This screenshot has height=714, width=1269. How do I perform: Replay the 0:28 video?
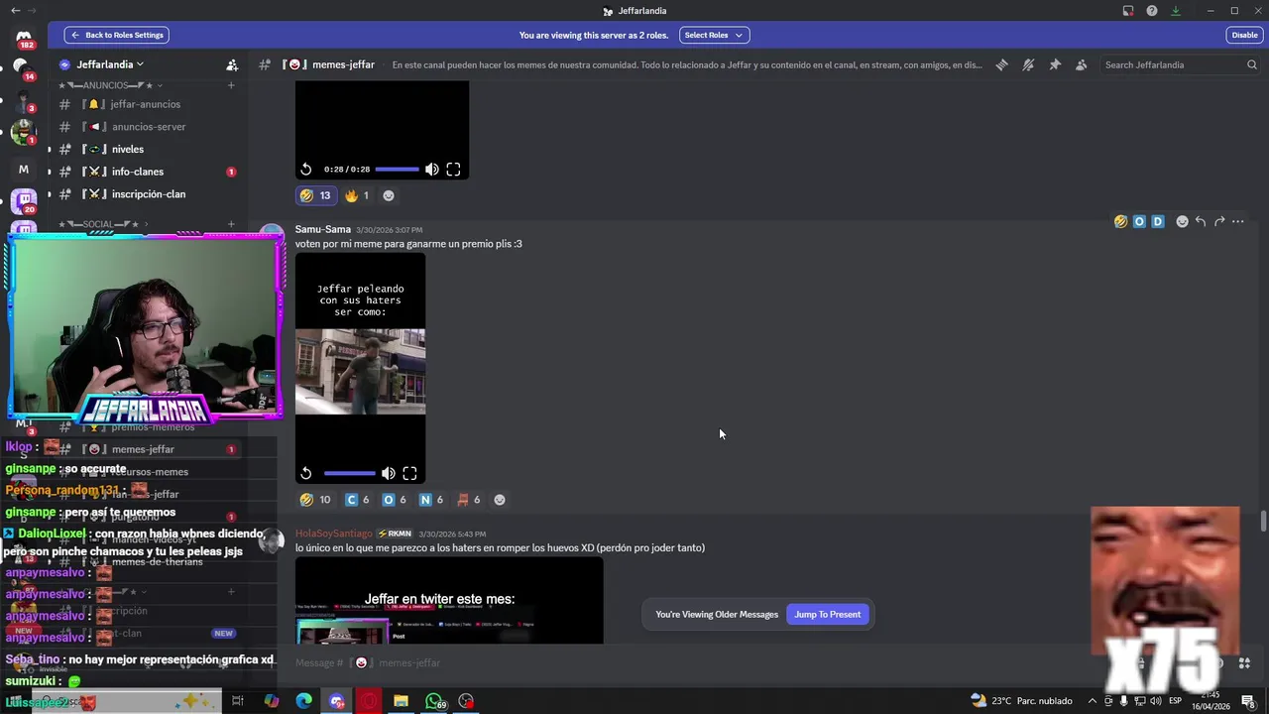coord(306,170)
